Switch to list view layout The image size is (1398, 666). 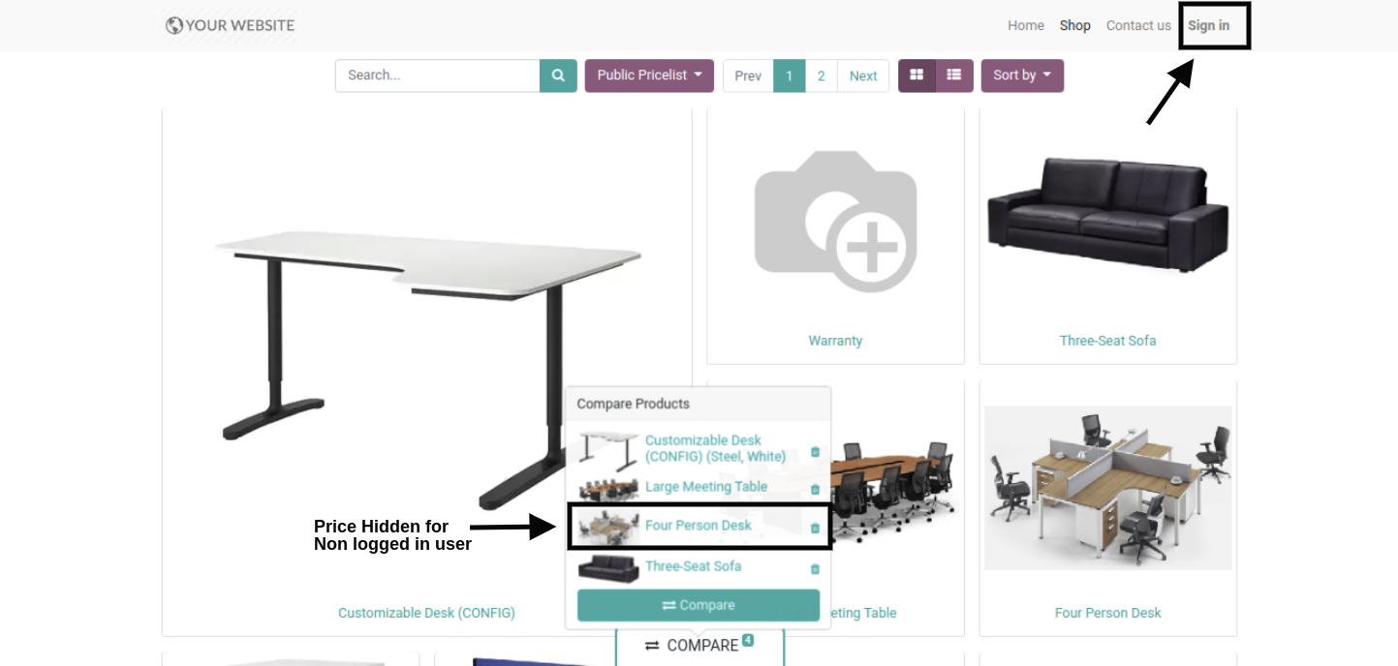954,76
